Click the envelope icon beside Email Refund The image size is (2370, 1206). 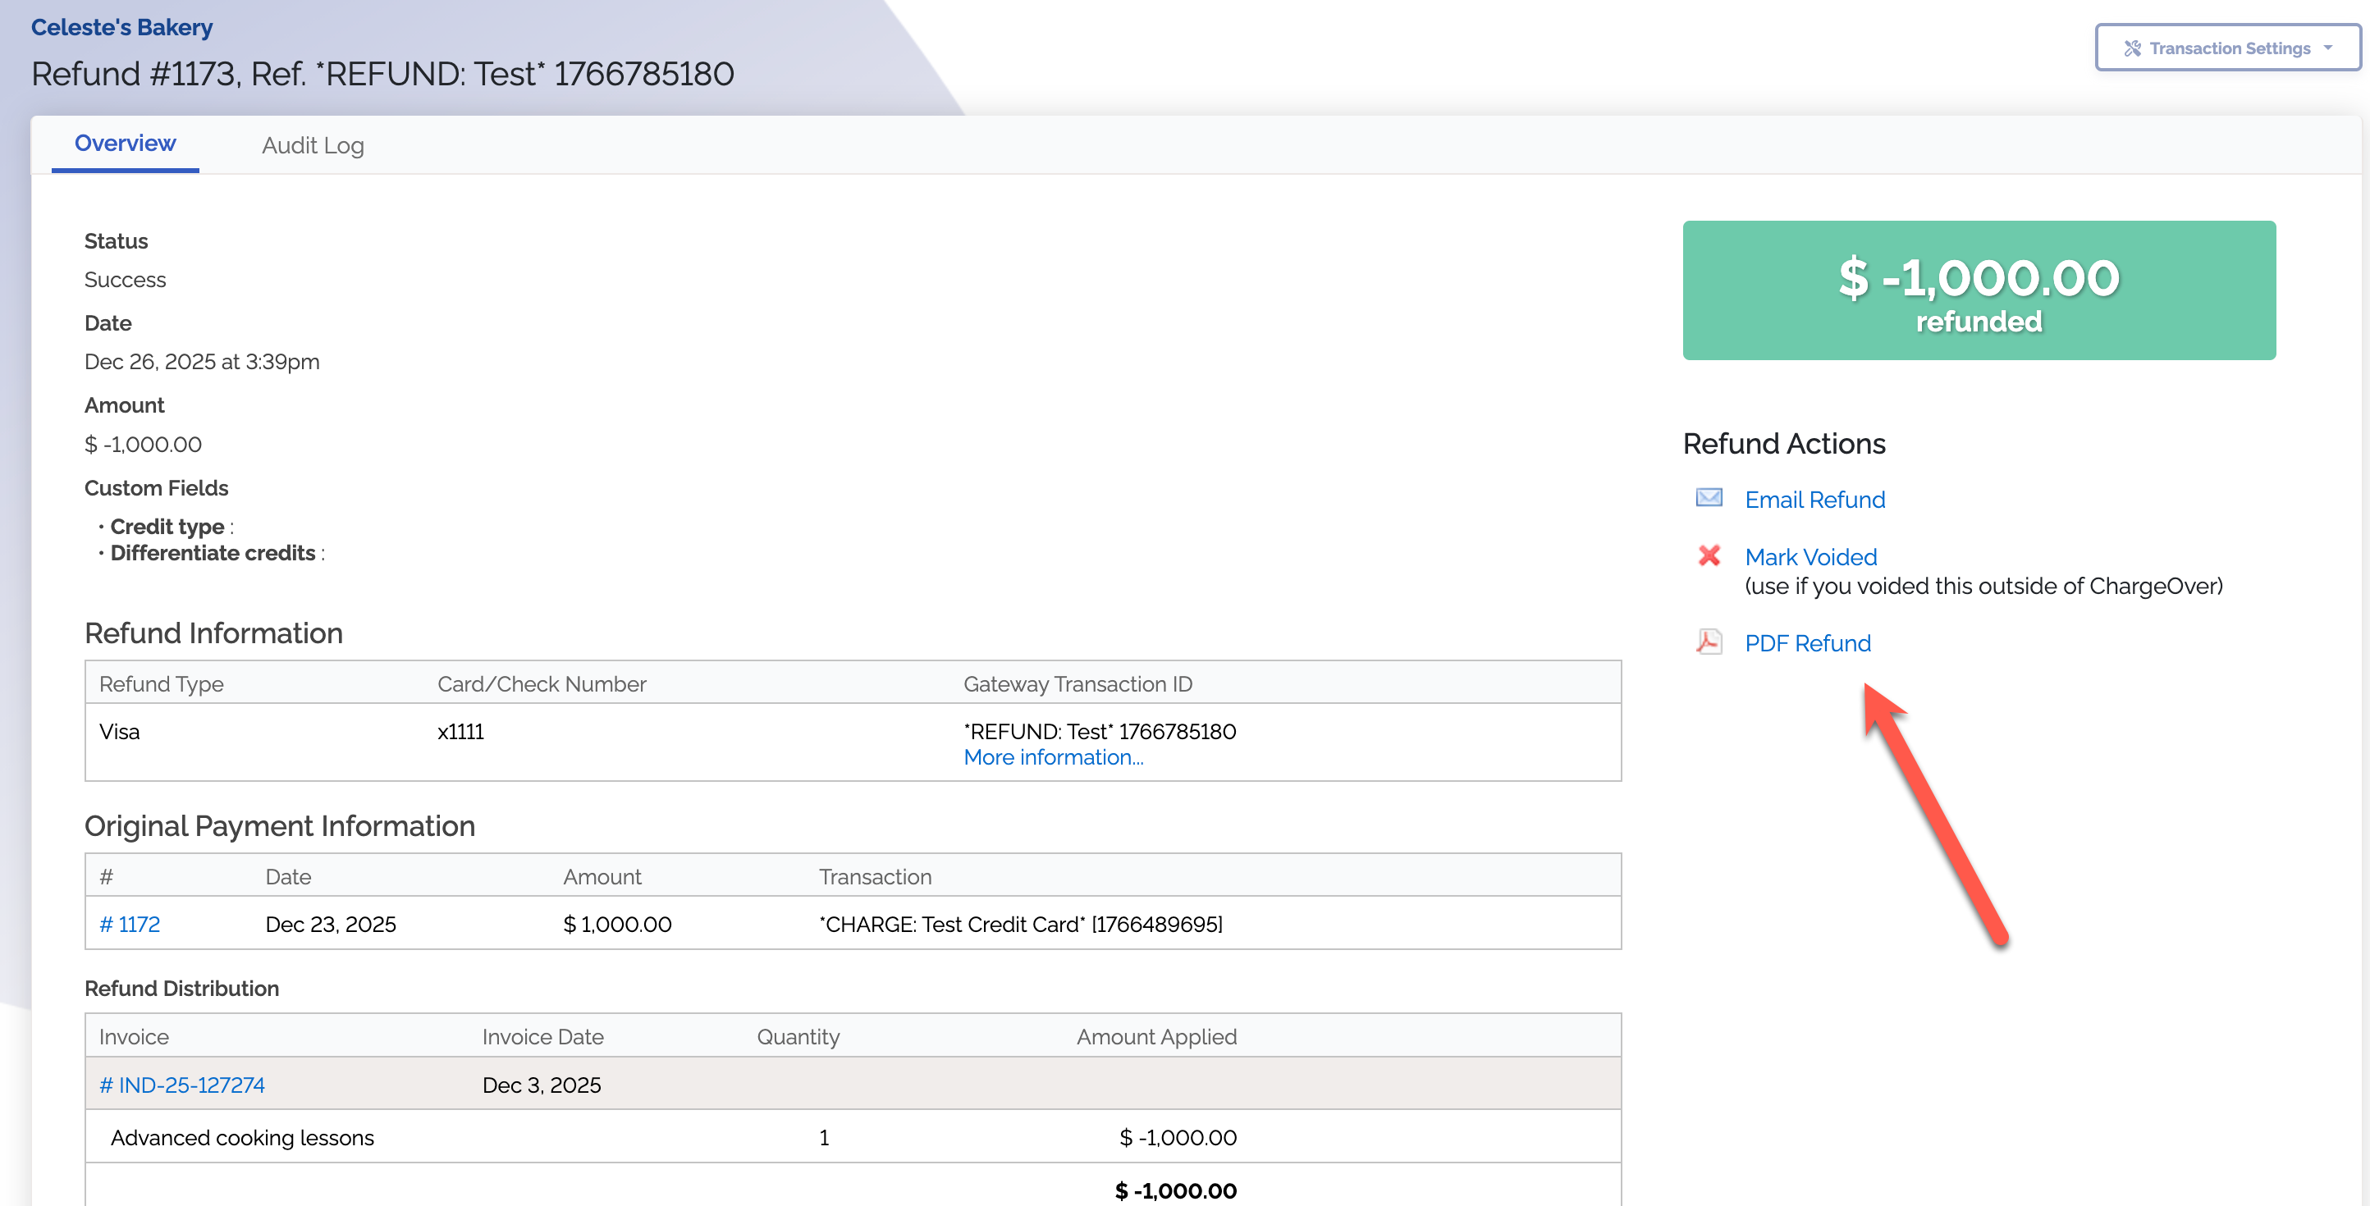(1709, 498)
